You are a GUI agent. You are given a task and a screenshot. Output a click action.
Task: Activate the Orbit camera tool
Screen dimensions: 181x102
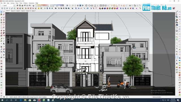click(1, 47)
